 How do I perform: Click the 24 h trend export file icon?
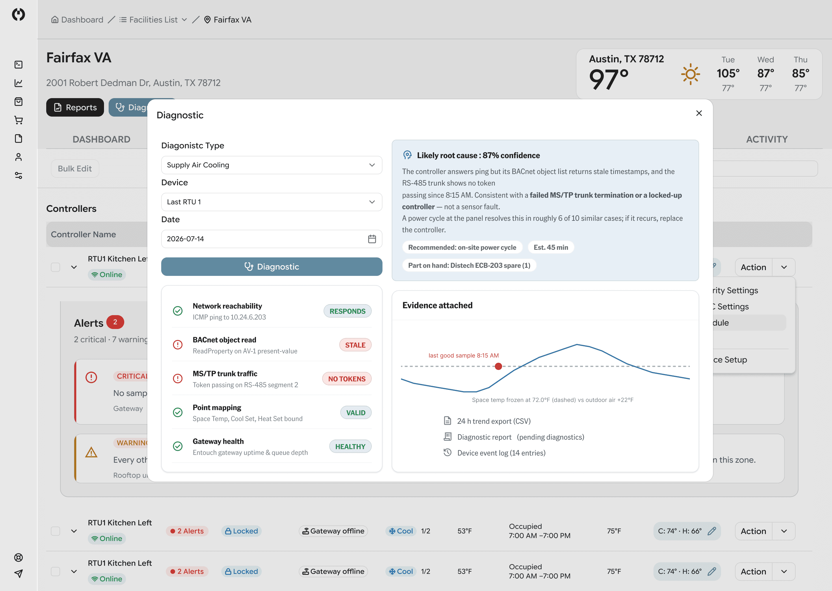click(447, 421)
